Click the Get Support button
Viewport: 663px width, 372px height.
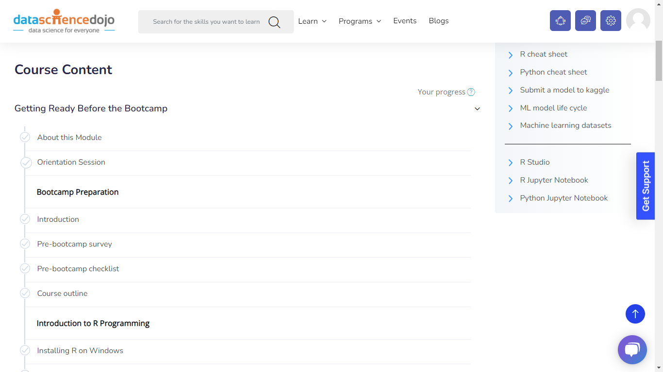(x=646, y=186)
